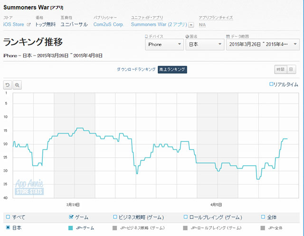
Task: Open the device dropdown showing Phone
Action: 164,44
